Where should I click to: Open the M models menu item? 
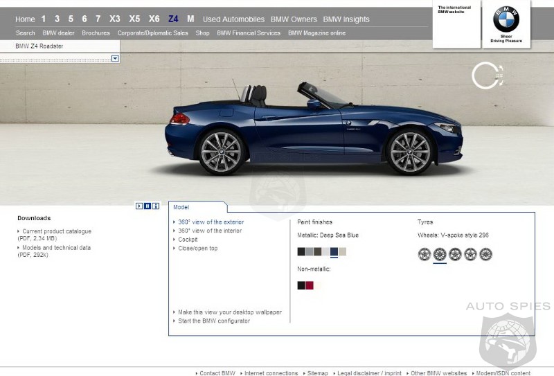(191, 19)
